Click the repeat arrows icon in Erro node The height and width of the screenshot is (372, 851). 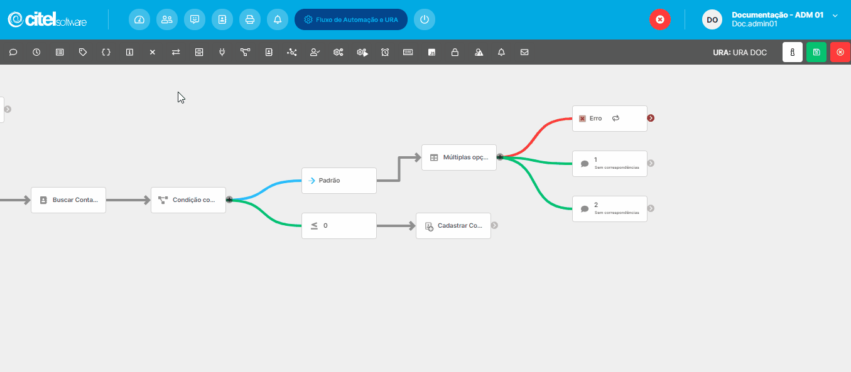(615, 118)
